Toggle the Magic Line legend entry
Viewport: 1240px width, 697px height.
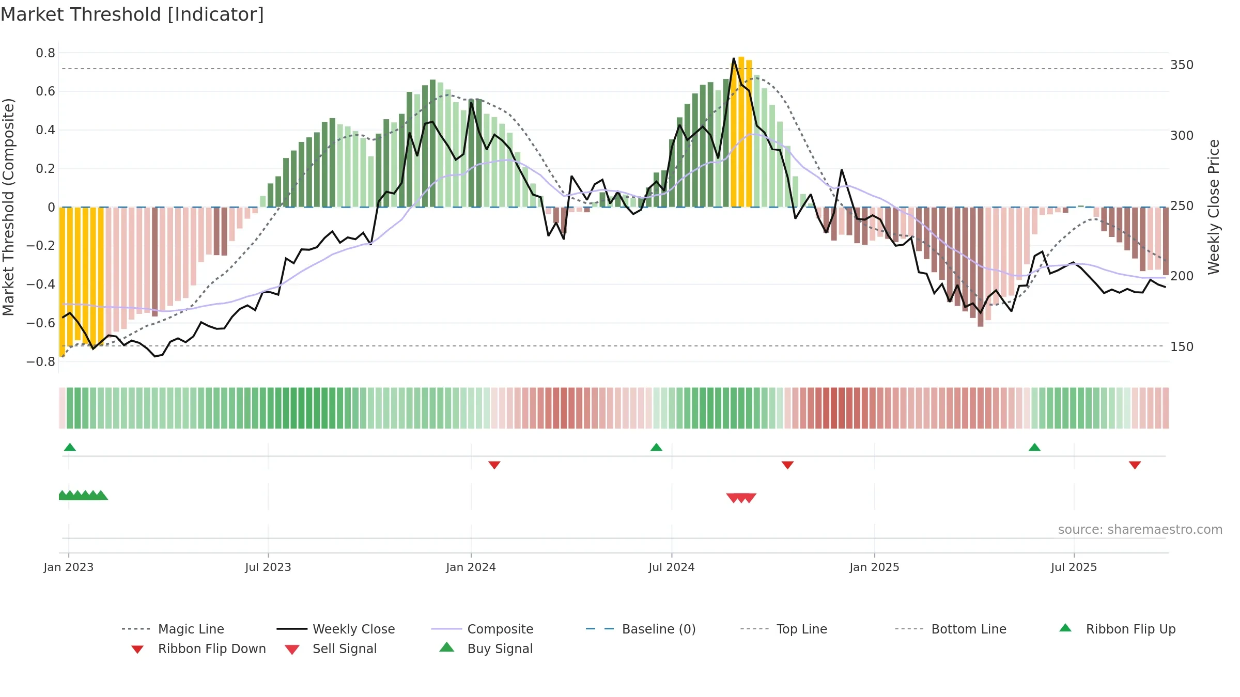pos(173,629)
